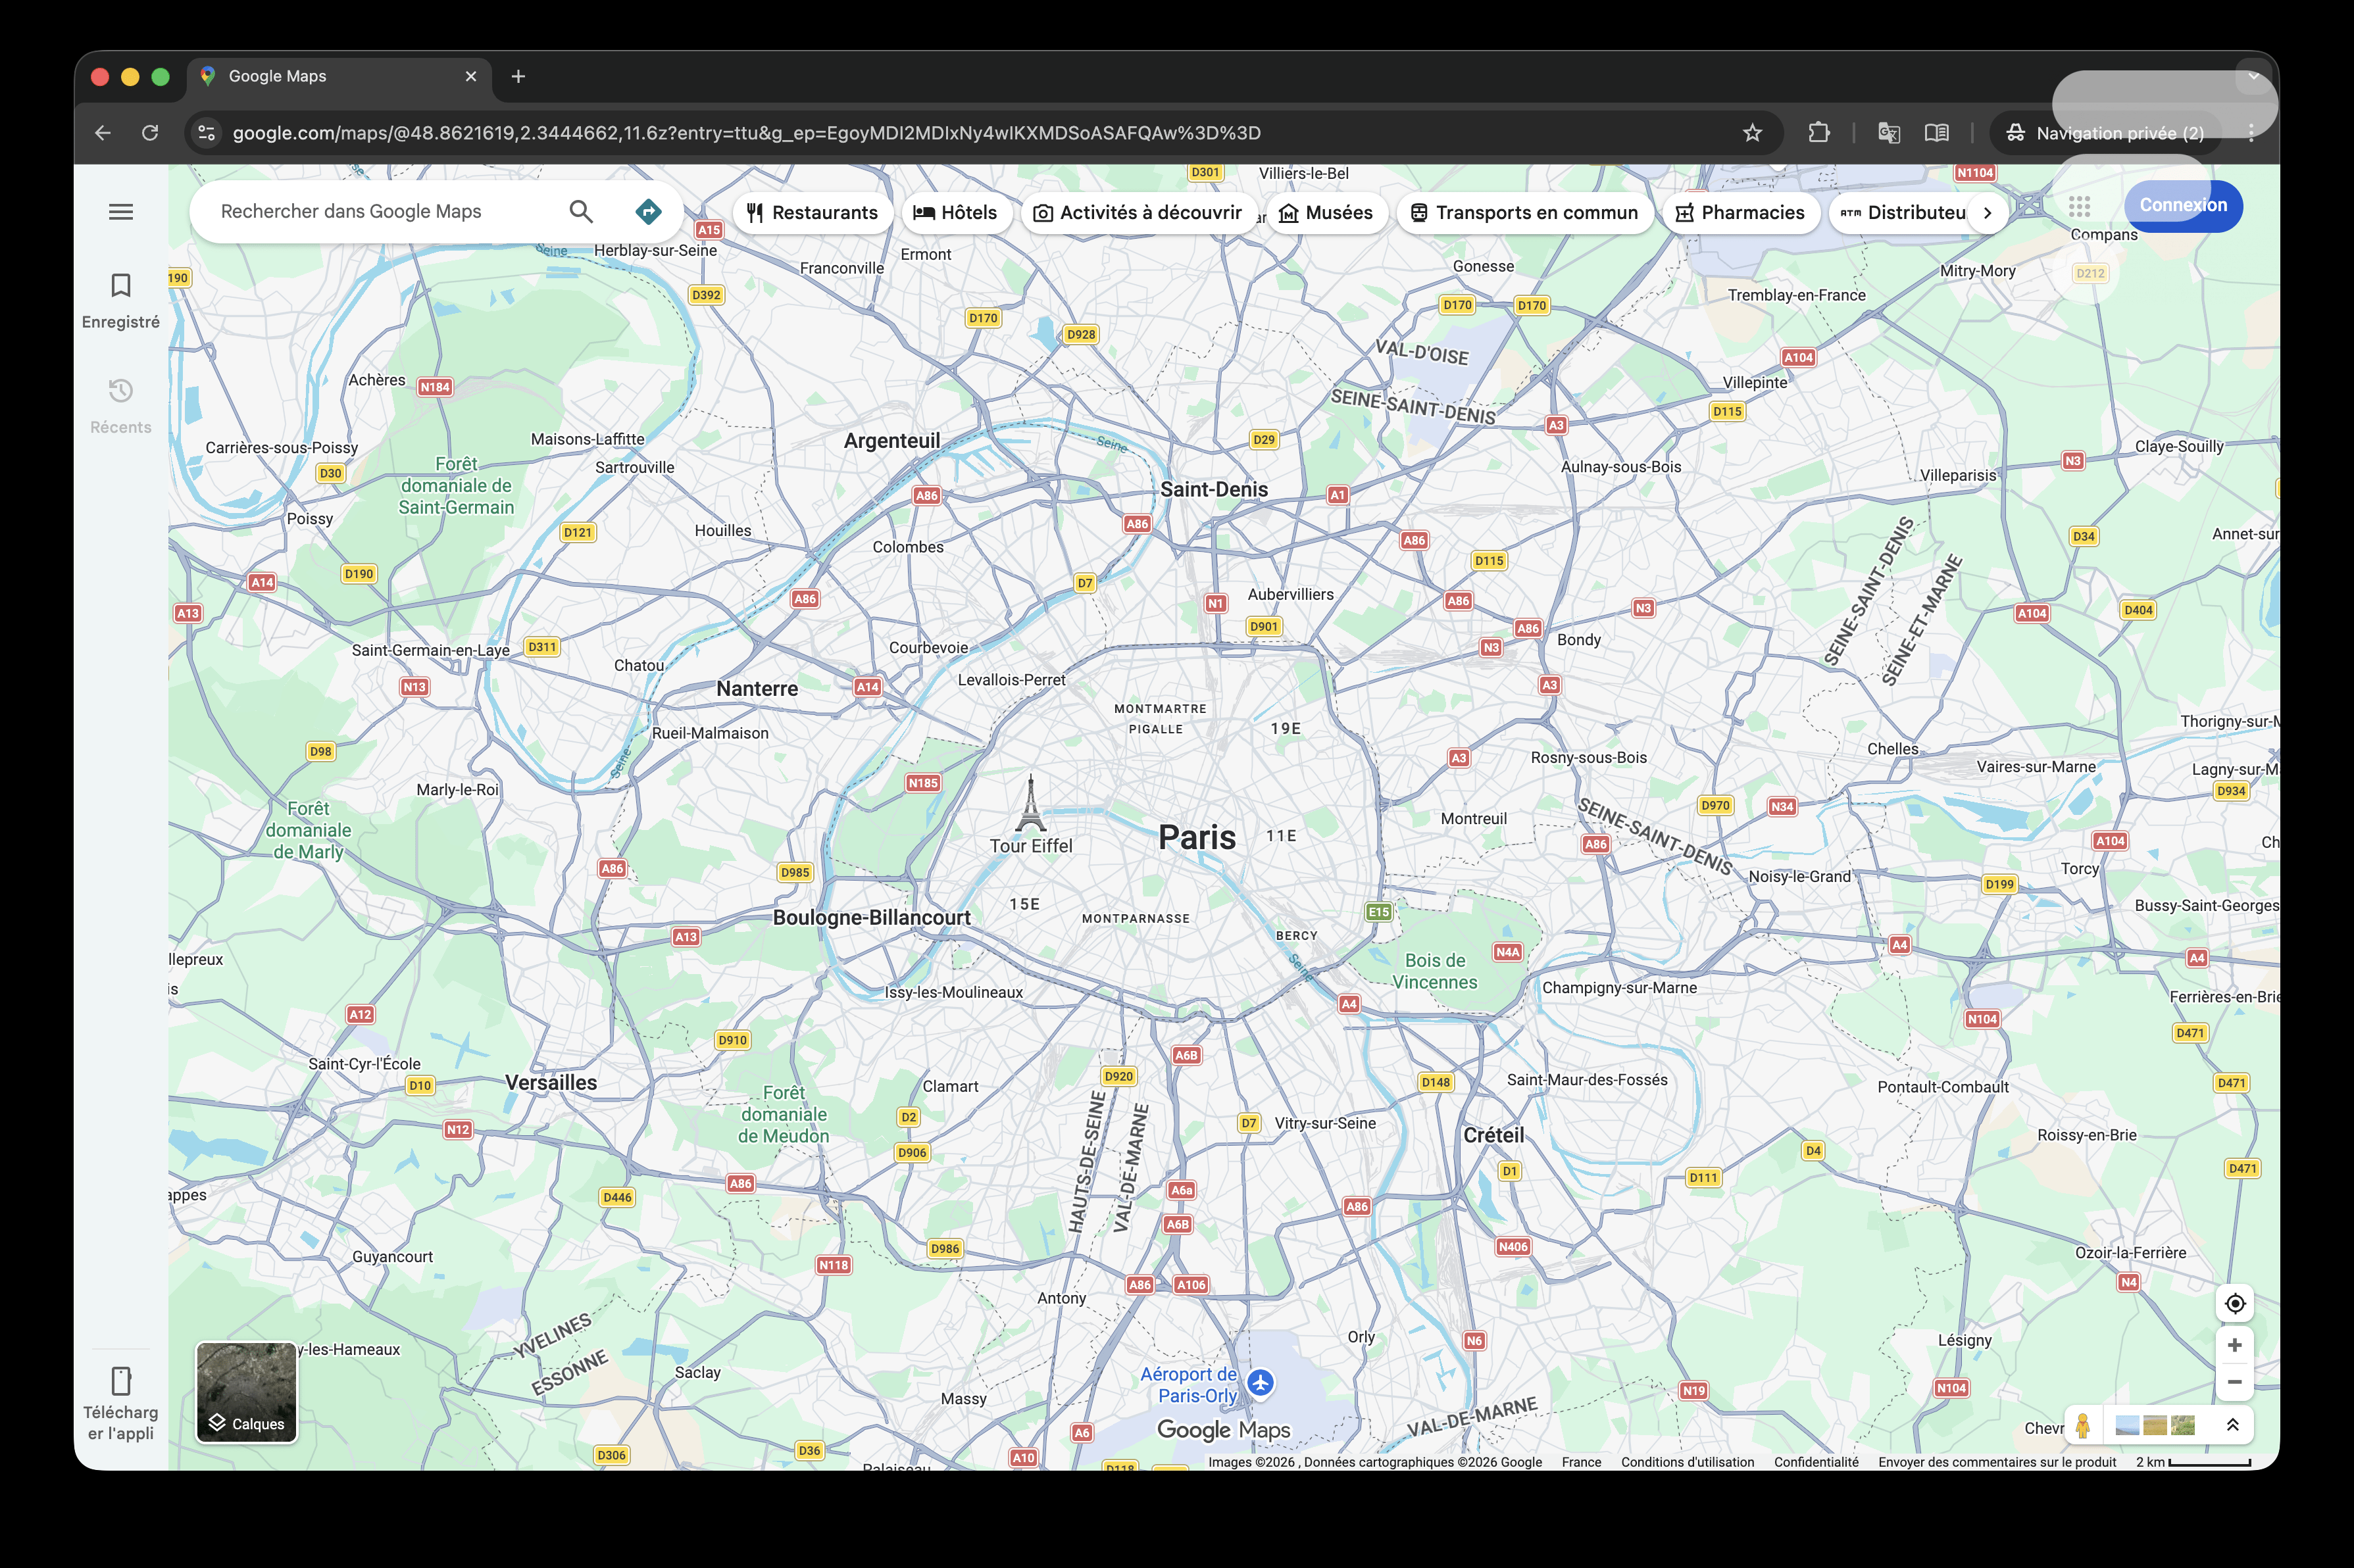Select the Street View pegman
The height and width of the screenshot is (1568, 2354).
2082,1425
